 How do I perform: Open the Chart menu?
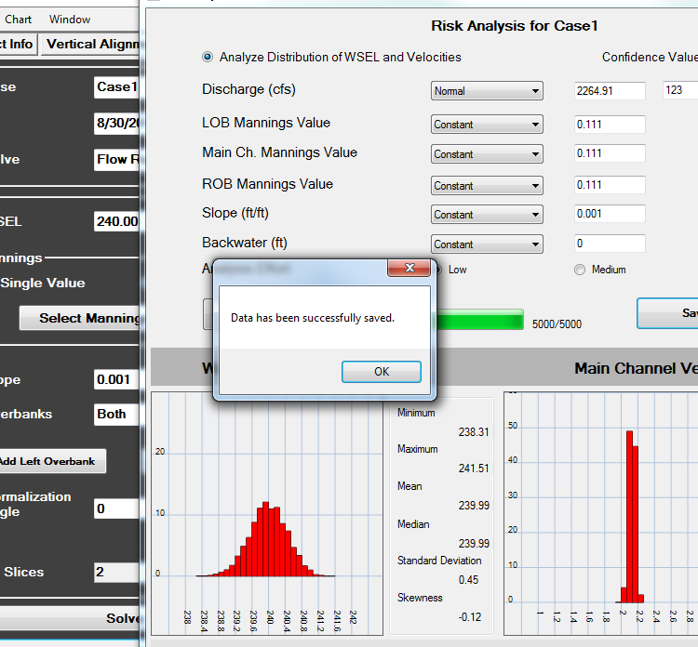click(19, 20)
